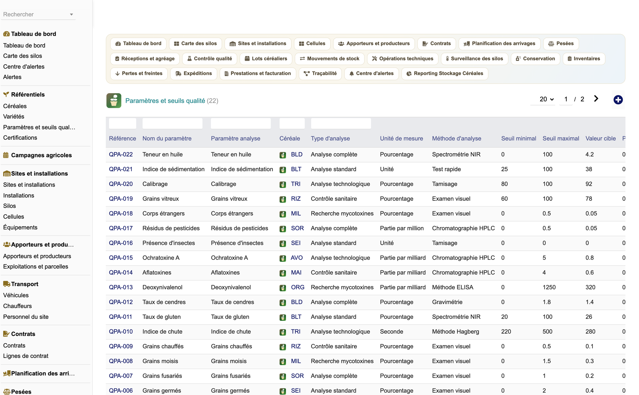Click the Nom du paramètre filter field
Viewport: 639px width, 395px height.
172,123
